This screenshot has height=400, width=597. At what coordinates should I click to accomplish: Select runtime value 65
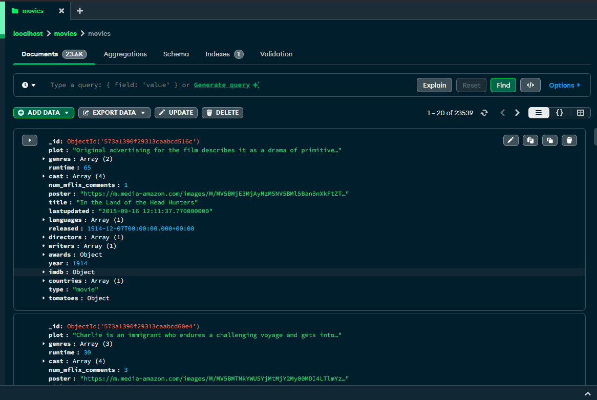coord(87,167)
